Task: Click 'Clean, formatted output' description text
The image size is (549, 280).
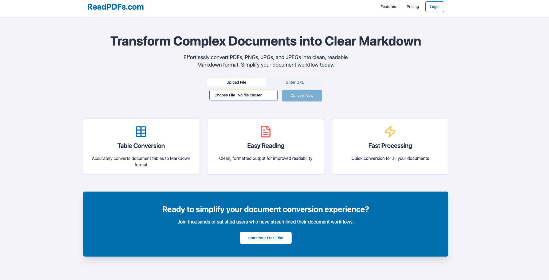Action: click(x=266, y=158)
